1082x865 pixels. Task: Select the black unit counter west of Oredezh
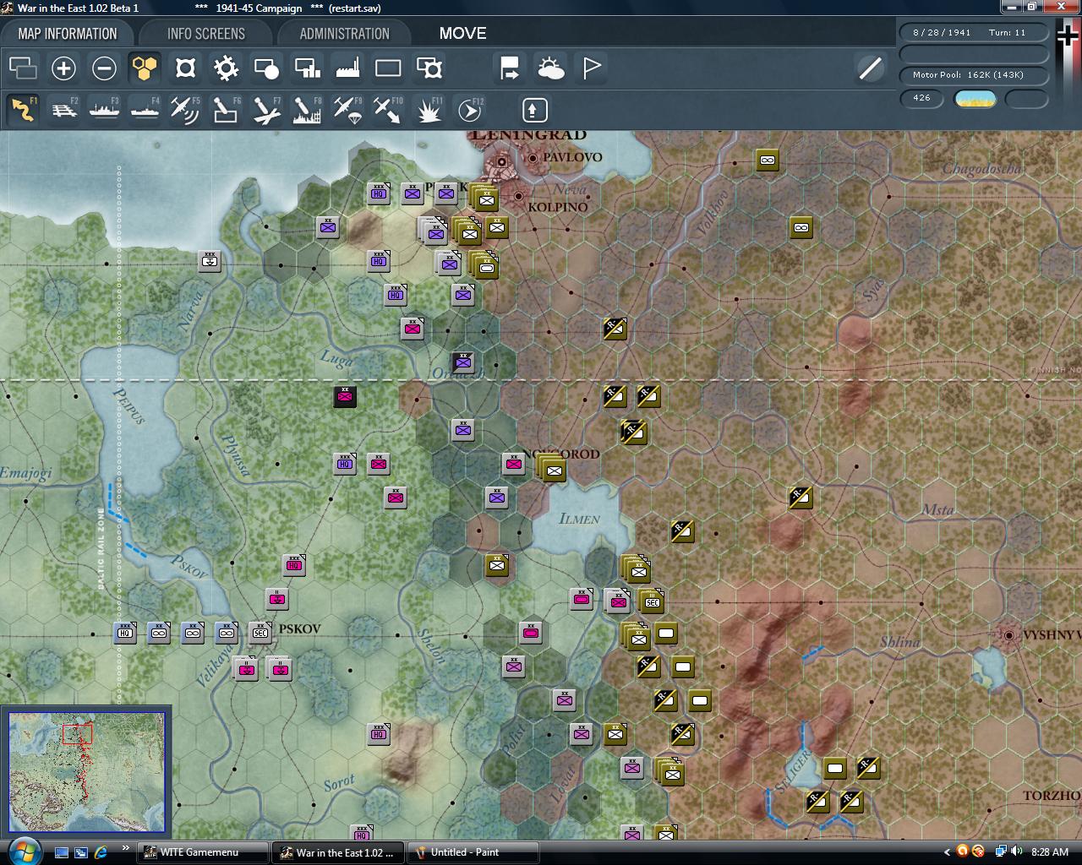[345, 396]
